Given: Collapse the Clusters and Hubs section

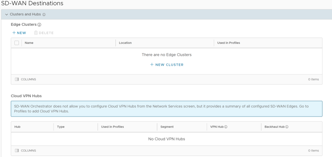Looking at the screenshot, I should pos(6,15).
